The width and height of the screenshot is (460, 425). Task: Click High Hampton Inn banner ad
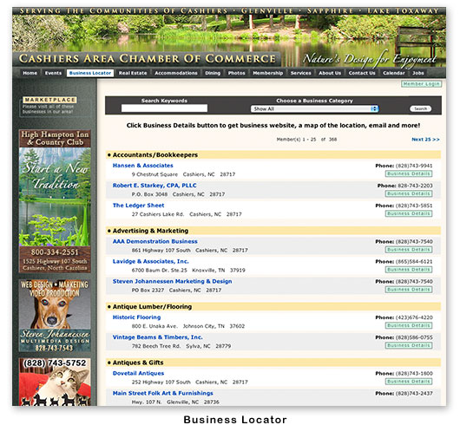(55, 201)
